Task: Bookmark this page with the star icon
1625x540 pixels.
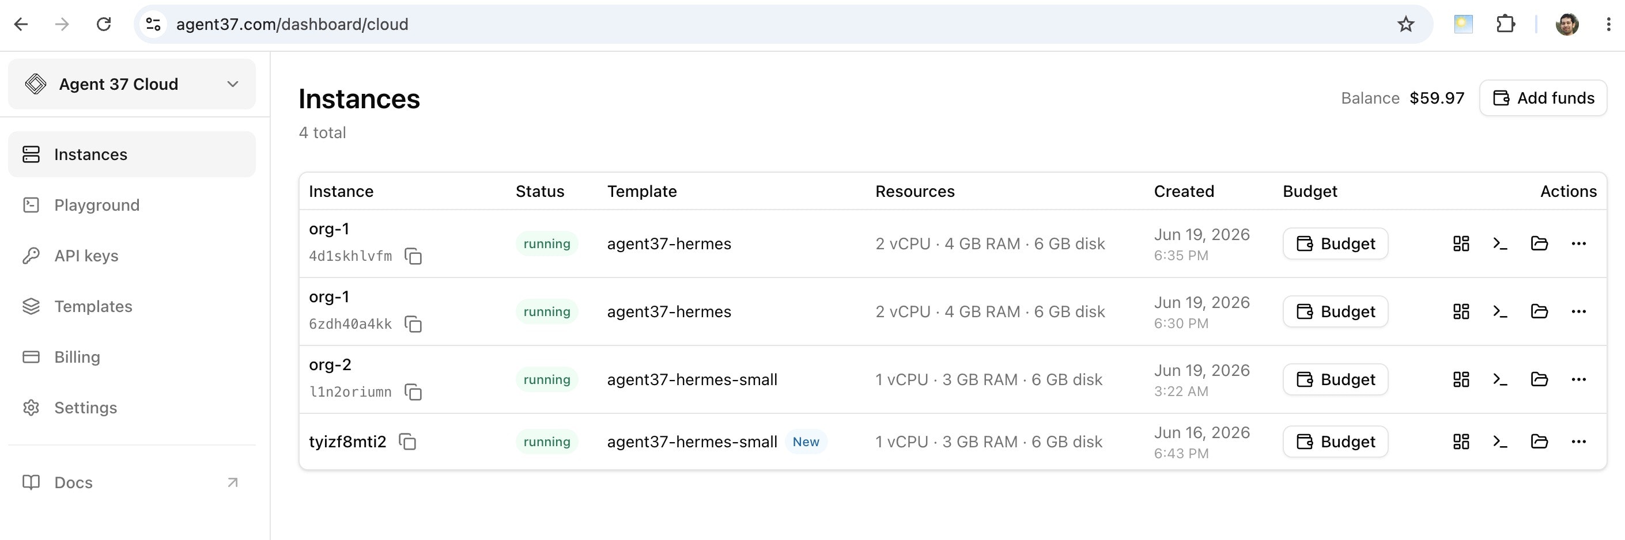Action: point(1405,25)
